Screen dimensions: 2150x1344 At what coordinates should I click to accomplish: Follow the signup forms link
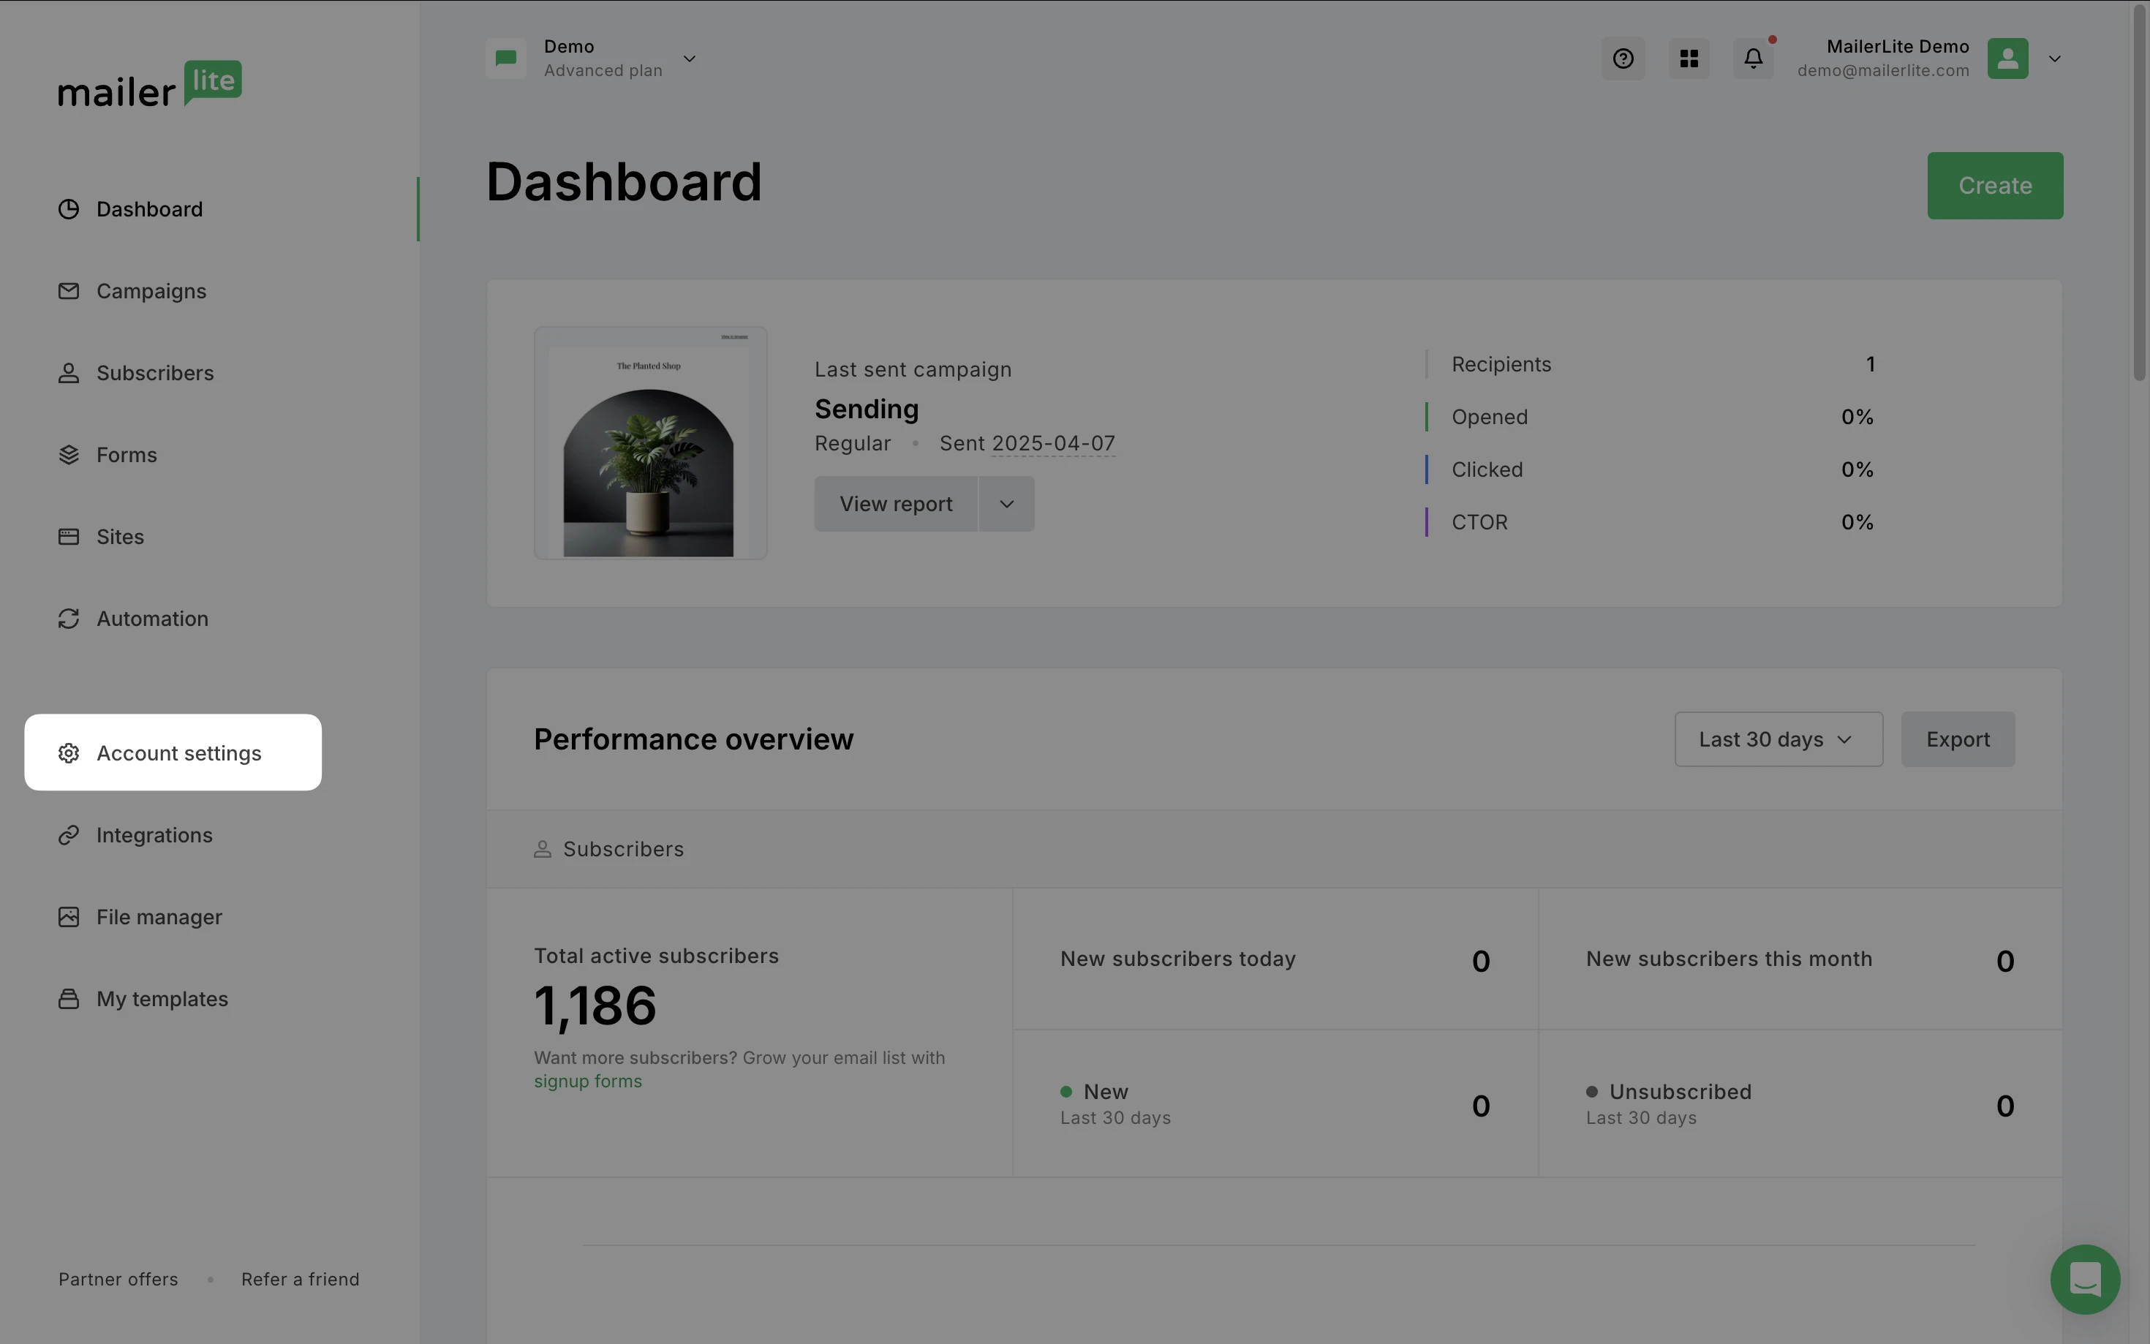pyautogui.click(x=587, y=1081)
